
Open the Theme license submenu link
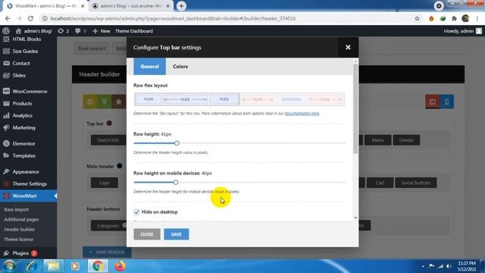[x=18, y=240]
